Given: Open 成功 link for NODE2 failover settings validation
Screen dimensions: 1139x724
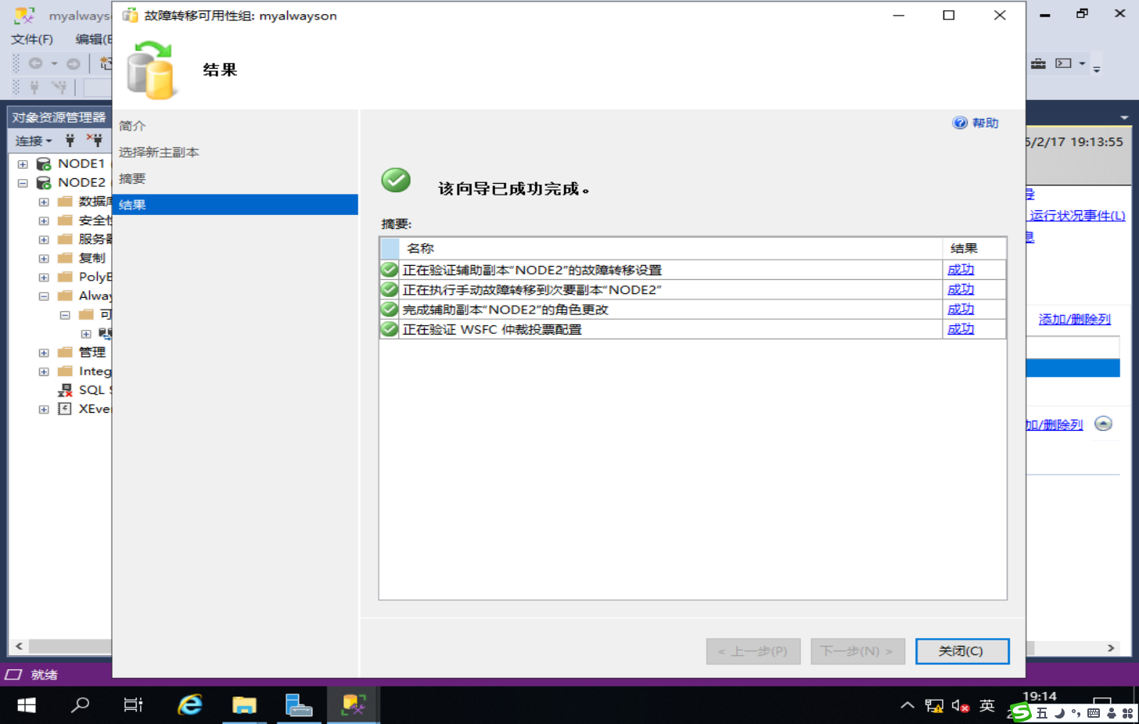Looking at the screenshot, I should coord(961,270).
